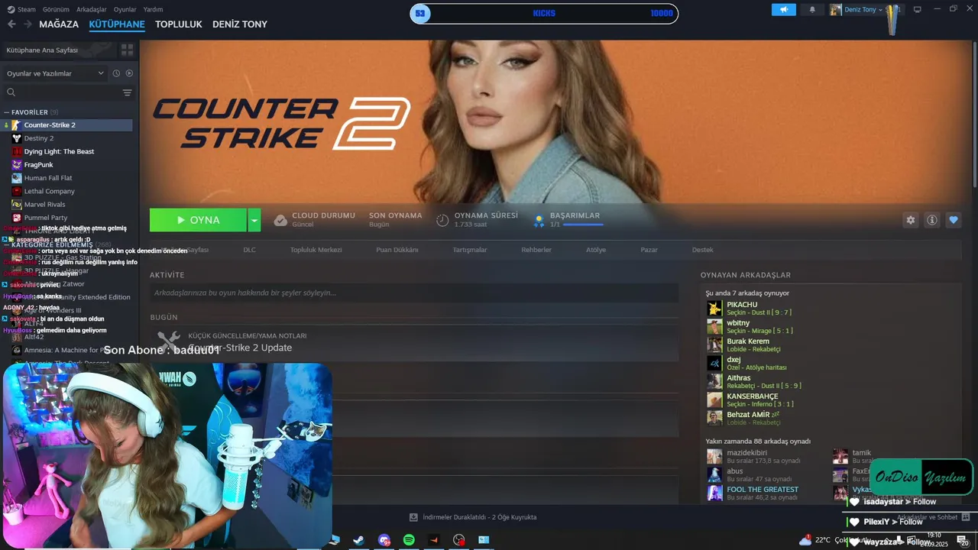The image size is (978, 550).
Task: Switch to the TOPLULUK tab
Action: (179, 24)
